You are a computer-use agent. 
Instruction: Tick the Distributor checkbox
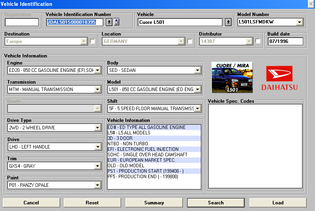click(258, 41)
